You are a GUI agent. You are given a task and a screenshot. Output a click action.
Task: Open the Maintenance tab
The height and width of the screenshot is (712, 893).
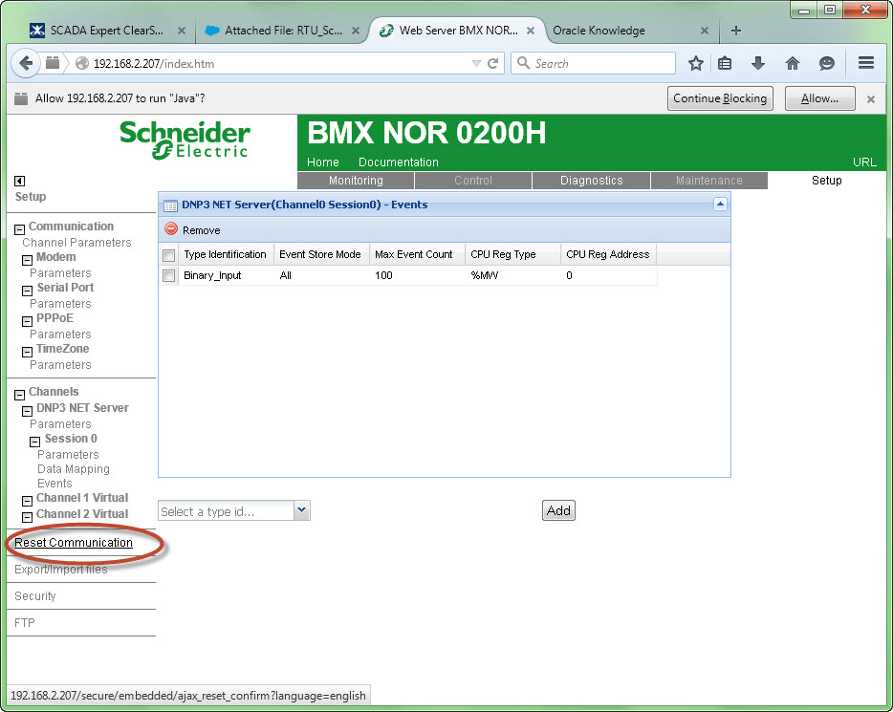(709, 181)
